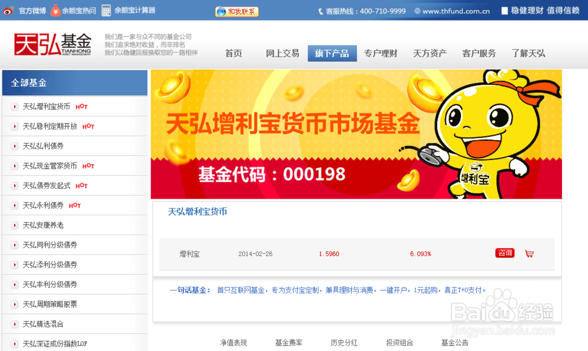Select the 6.093% yield value
588x351 pixels.
(420, 254)
